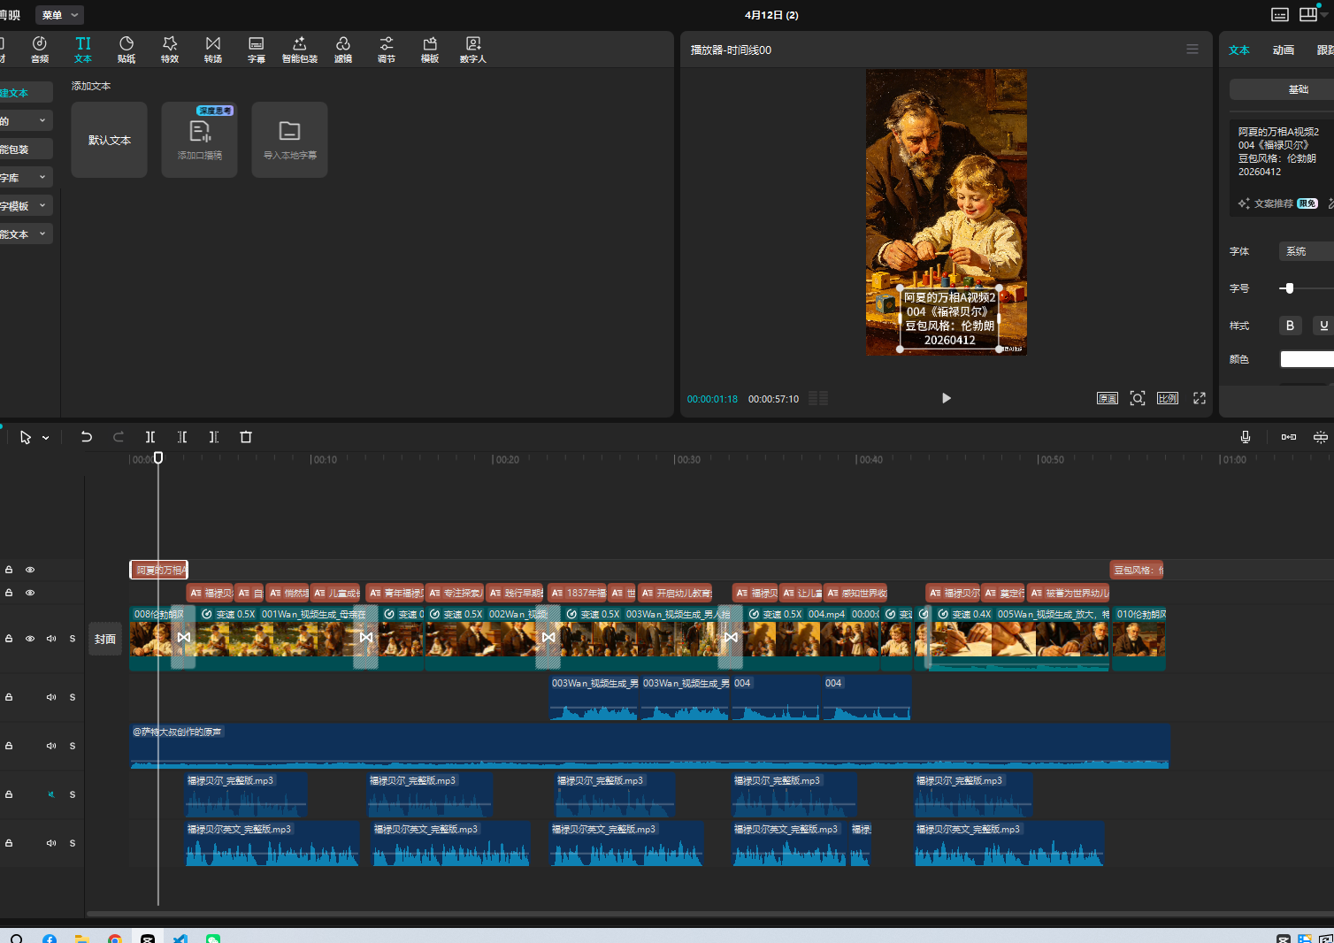Expand the pointer tool mode chevron
Image resolution: width=1334 pixels, height=943 pixels.
point(46,438)
